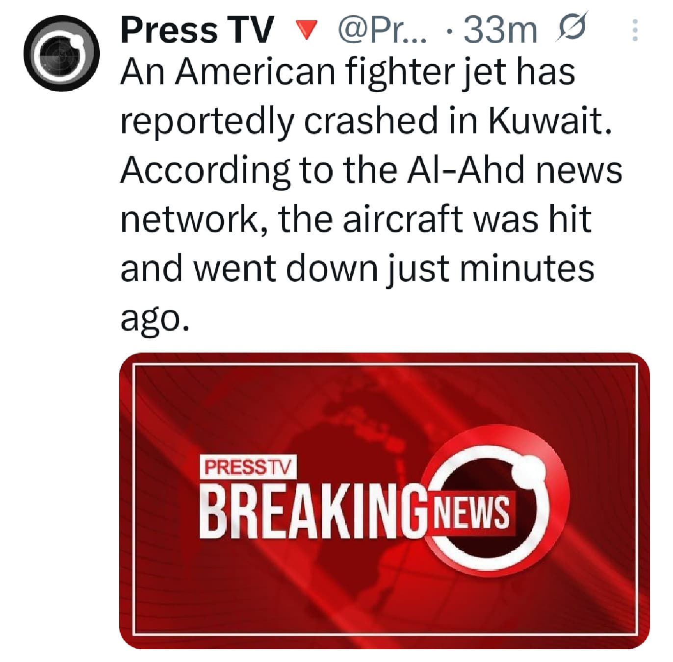The width and height of the screenshot is (673, 662).
Task: Click the slashed circle icon near timestamp
Action: 570,30
